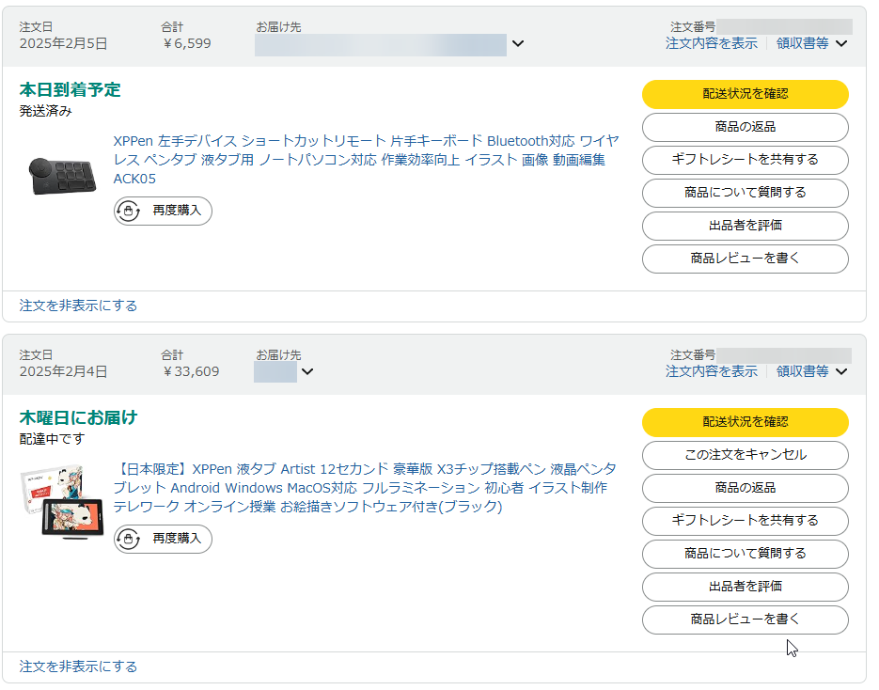Image resolution: width=879 pixels, height=690 pixels.
Task: Click the reorder icon for the XPPen ACK05 remote
Action: 128,211
